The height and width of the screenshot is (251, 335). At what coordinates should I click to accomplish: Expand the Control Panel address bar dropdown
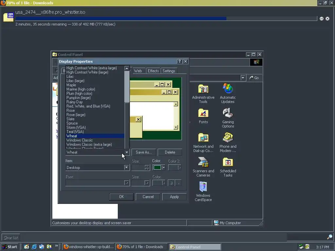coord(243,78)
